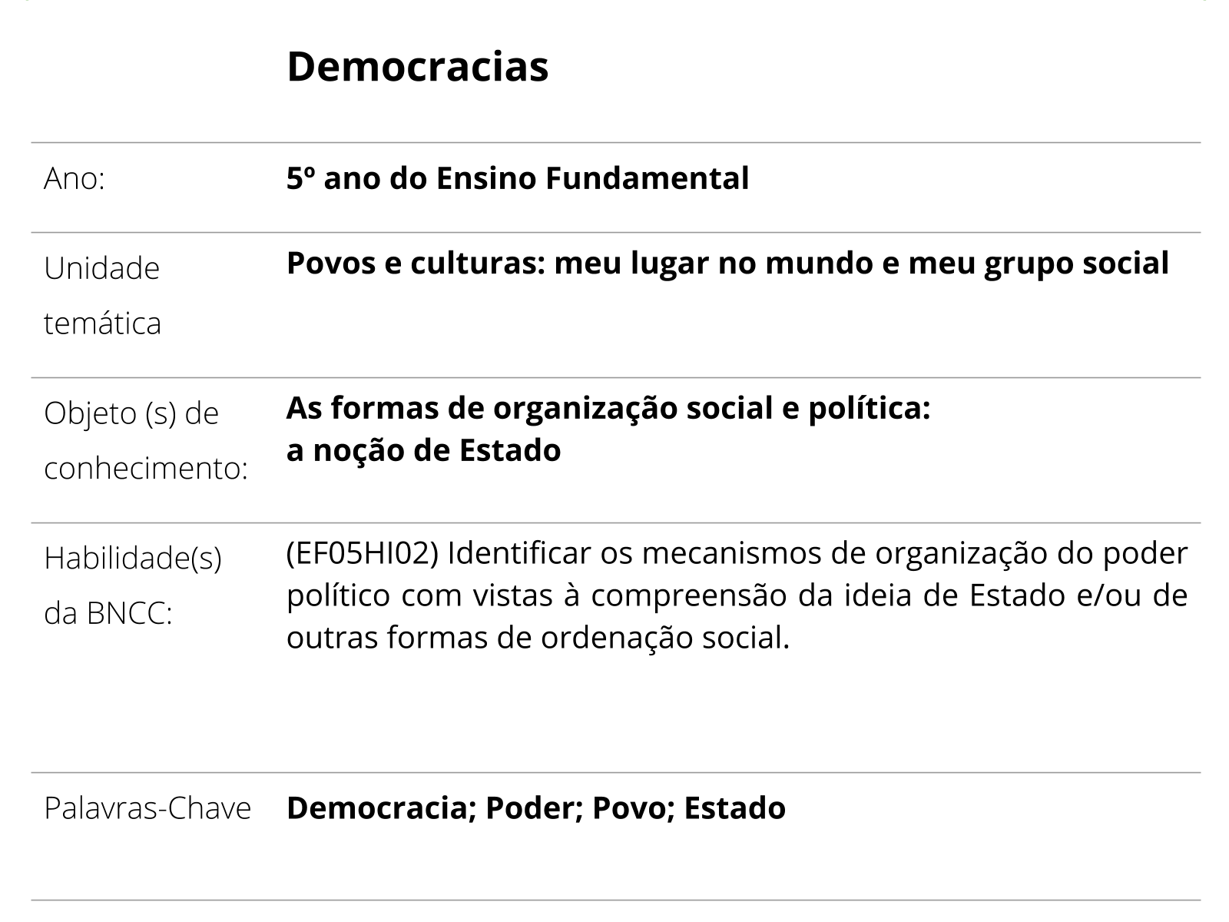1229x922 pixels.
Task: Click the word "Fundamental" in the Ano row
Action: [647, 179]
